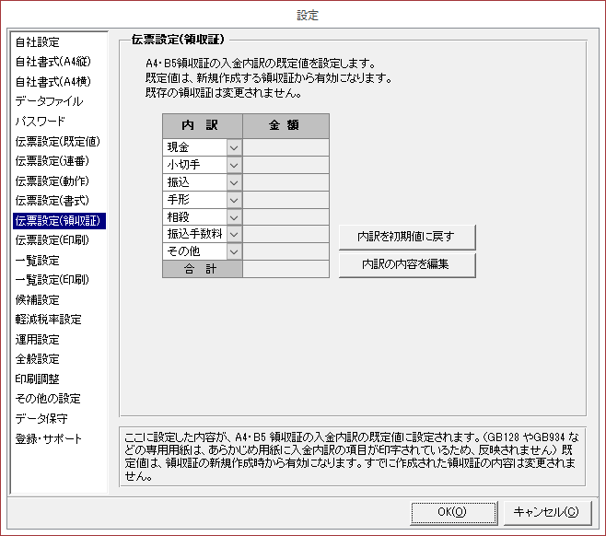Select the highlighted 伝票設定(領収証) item
This screenshot has height=536, width=606.
59,221
